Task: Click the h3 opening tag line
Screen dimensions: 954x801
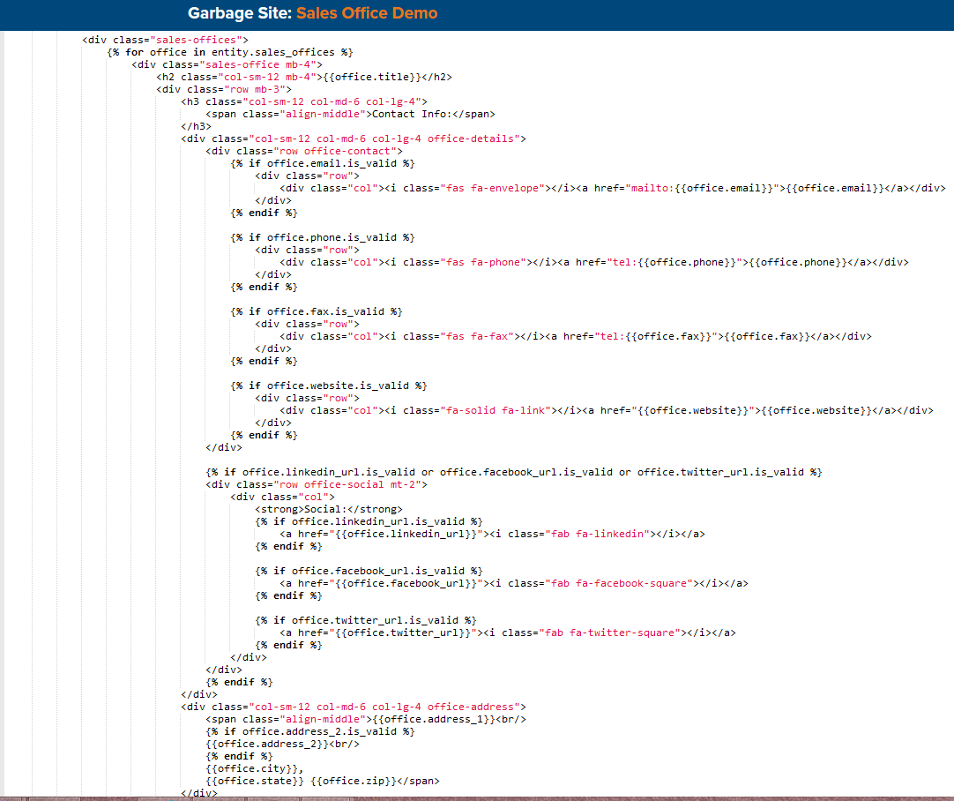Action: 304,101
